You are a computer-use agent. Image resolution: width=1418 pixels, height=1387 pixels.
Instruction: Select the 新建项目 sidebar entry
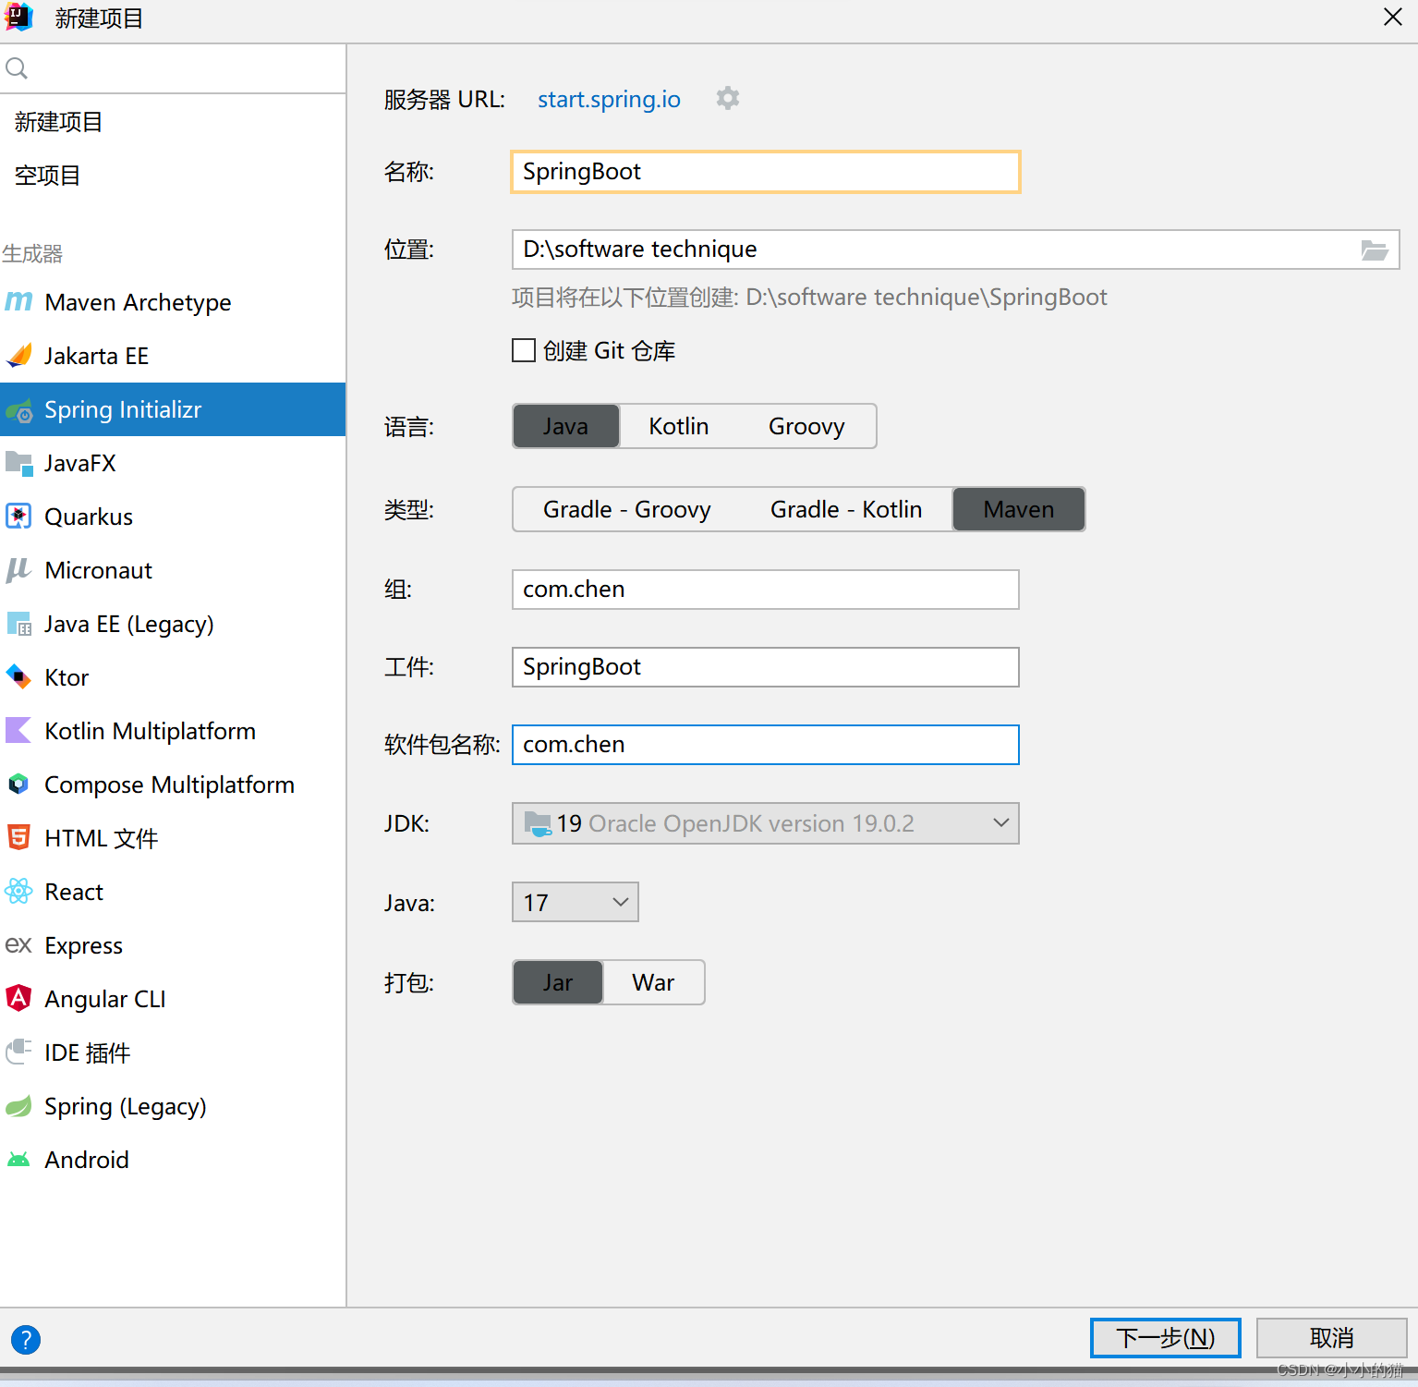point(58,122)
